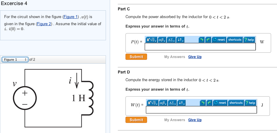Submit the Part C answer
Screen dimensions: 277x133
136,57
